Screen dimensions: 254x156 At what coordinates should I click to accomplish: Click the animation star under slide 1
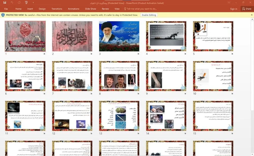44,54
